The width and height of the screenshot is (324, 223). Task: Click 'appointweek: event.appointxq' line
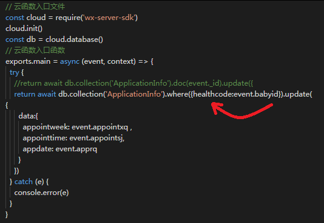(x=77, y=127)
